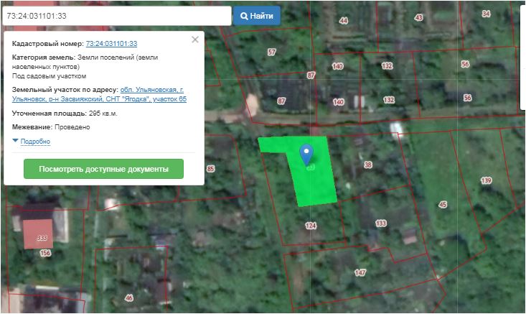The height and width of the screenshot is (314, 526).
Task: Close the parcel info popup
Action: click(194, 40)
